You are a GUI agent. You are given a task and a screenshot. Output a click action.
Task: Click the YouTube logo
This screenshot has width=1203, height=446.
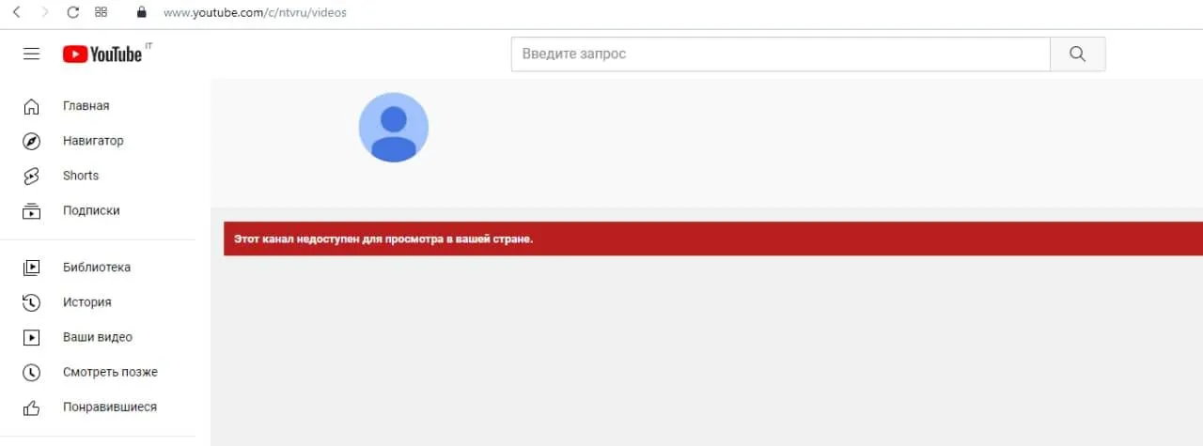(102, 54)
